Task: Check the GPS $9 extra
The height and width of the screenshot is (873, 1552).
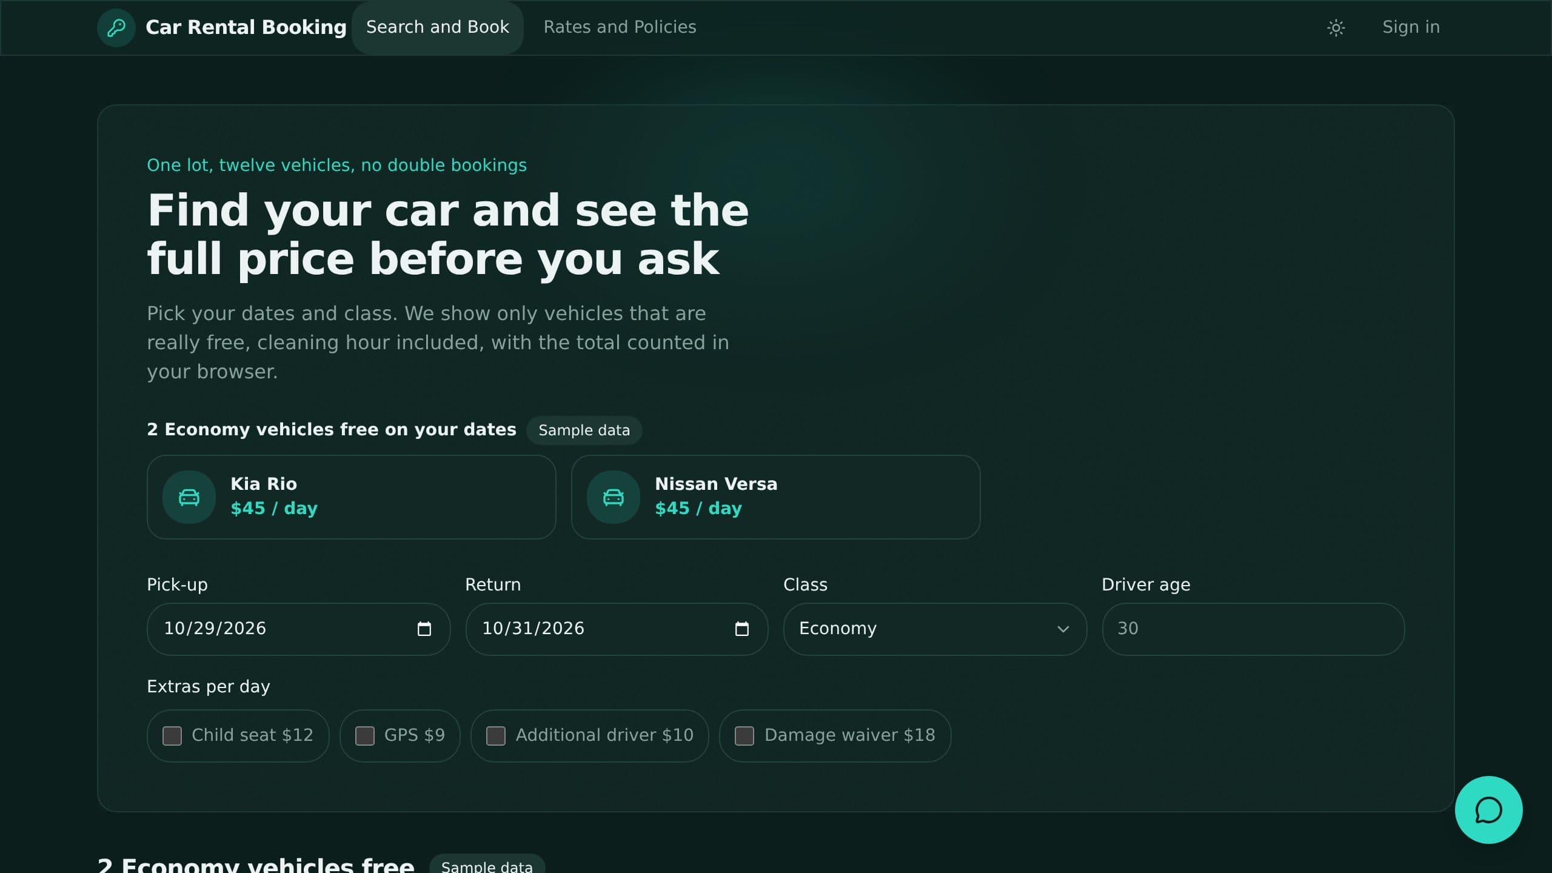Action: 365,736
